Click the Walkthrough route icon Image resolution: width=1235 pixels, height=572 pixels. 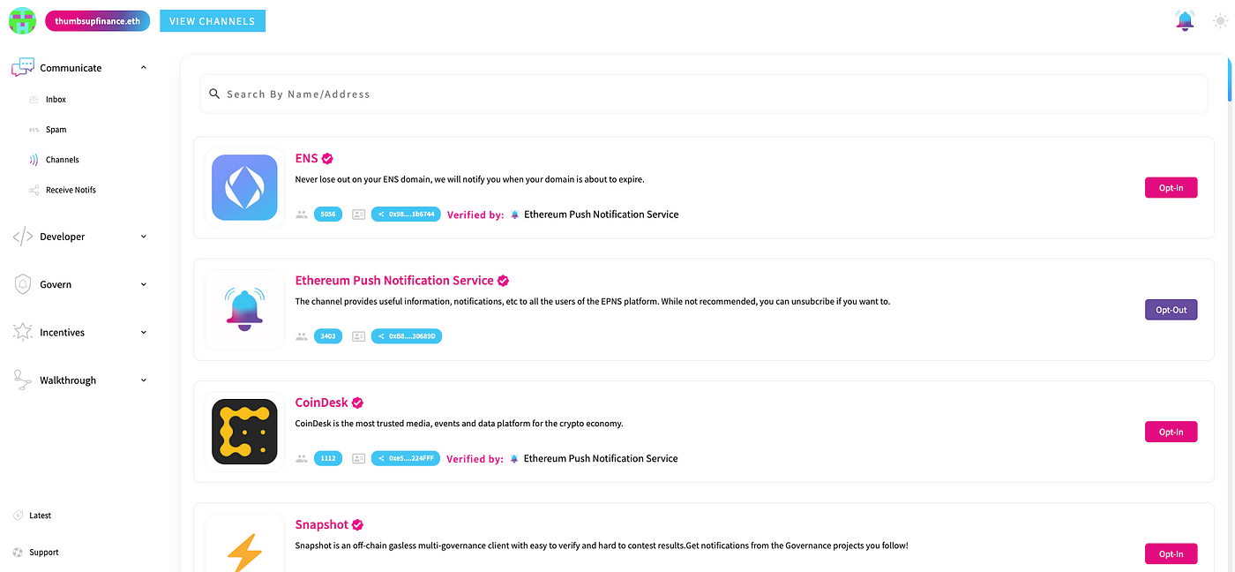(23, 380)
